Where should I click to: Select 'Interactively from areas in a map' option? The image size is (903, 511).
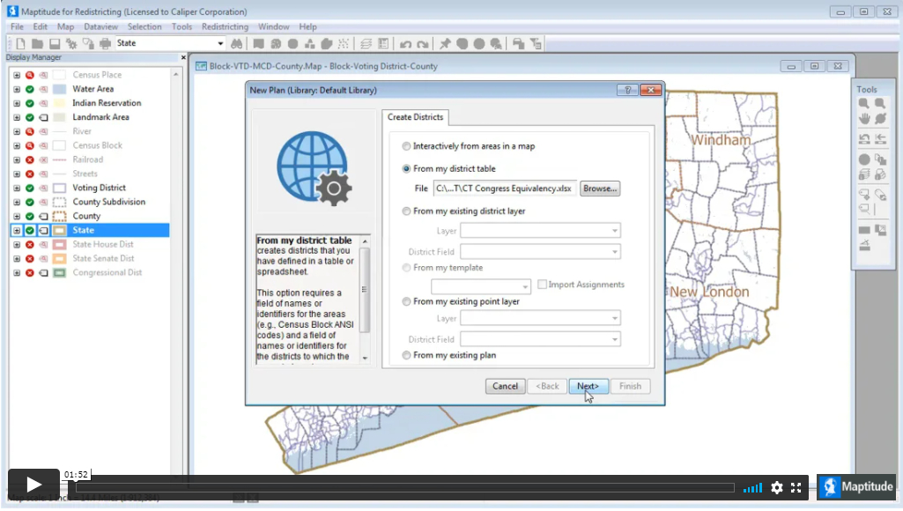click(406, 146)
